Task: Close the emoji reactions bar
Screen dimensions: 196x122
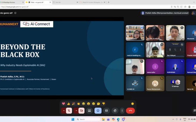Action: coord(98,111)
